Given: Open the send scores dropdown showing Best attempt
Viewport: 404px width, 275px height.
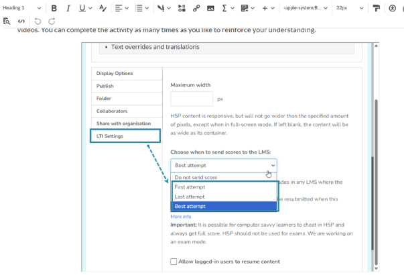Looking at the screenshot, I should pos(224,166).
